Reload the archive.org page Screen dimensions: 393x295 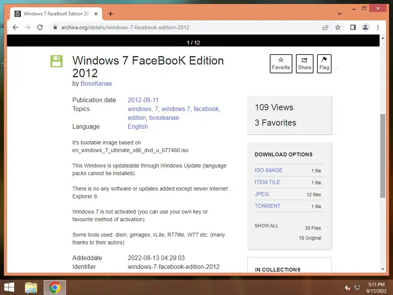(40, 27)
